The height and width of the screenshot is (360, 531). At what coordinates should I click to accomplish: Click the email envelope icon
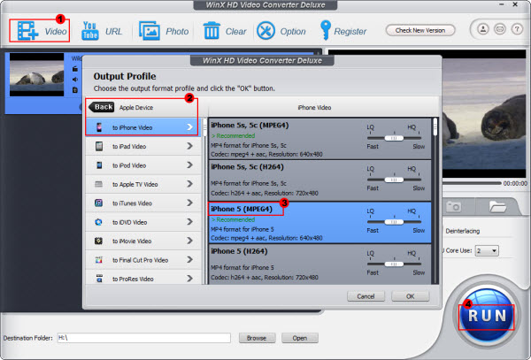(x=500, y=29)
